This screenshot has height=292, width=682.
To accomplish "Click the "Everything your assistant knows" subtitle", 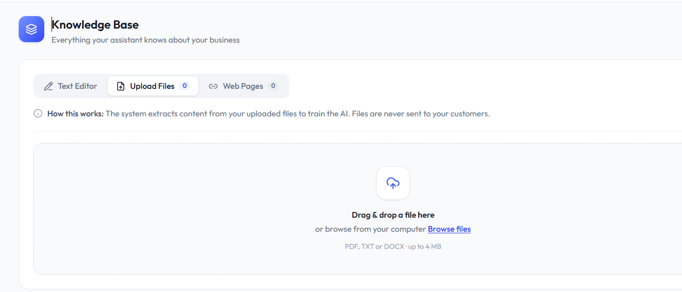I will 146,40.
